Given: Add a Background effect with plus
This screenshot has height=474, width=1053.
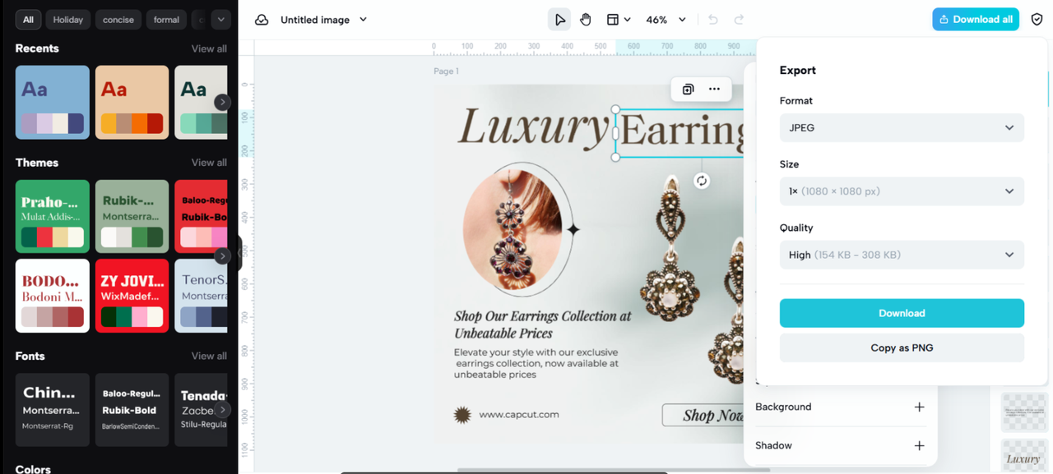Looking at the screenshot, I should coord(919,407).
